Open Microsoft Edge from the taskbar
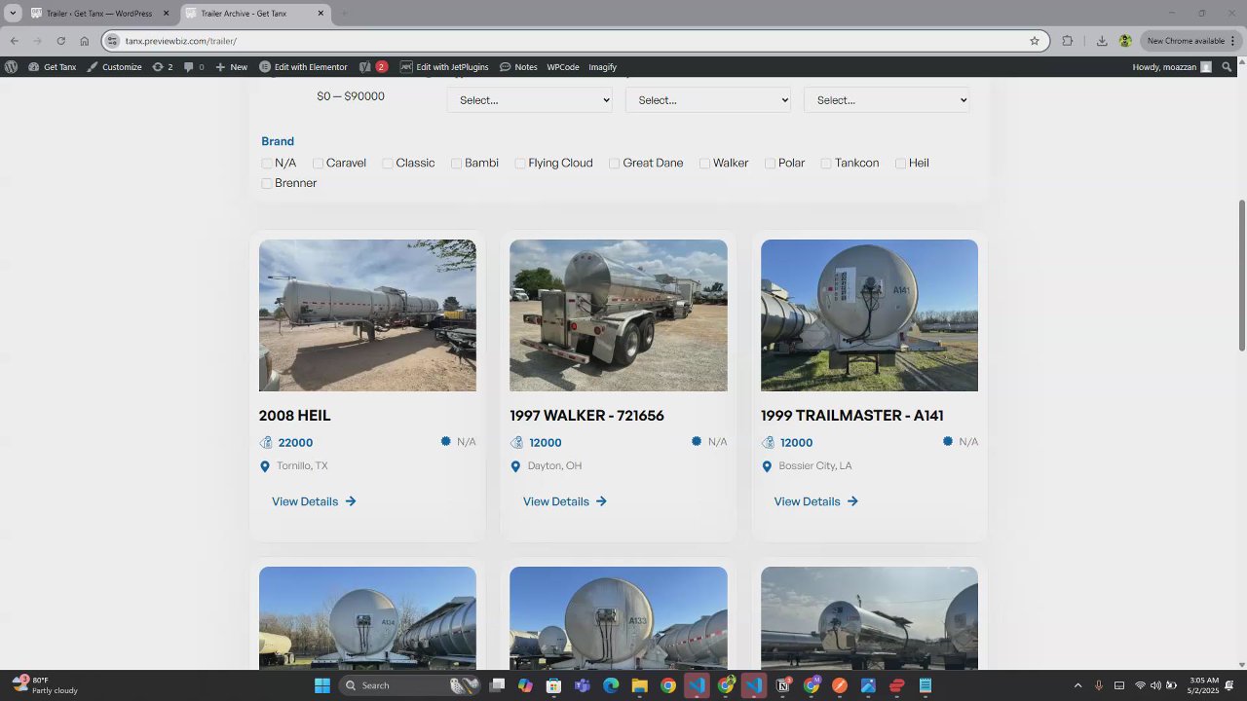This screenshot has height=701, width=1247. (x=611, y=685)
